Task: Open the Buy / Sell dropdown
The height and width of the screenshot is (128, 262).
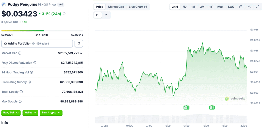Action: [11, 113]
